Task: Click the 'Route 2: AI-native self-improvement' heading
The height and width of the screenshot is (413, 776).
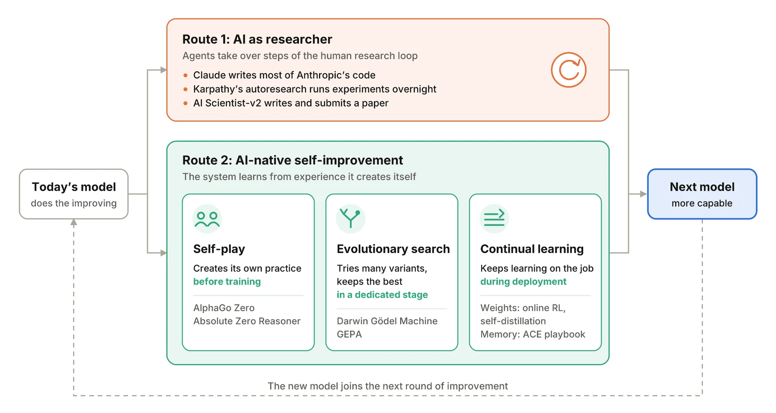Action: 292,160
